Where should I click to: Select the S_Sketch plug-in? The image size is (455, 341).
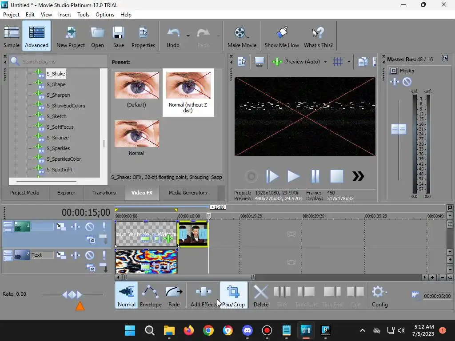[x=56, y=116]
